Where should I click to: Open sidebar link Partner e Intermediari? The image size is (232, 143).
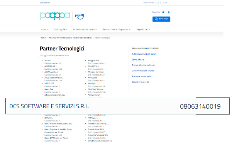pyautogui.click(x=142, y=76)
